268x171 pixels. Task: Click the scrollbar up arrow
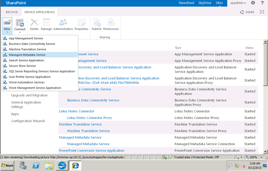[265, 41]
